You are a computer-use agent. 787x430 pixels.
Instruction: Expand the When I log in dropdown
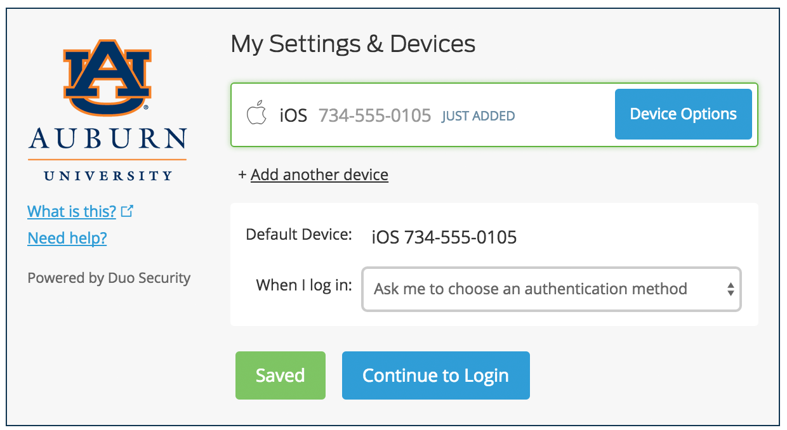(551, 289)
